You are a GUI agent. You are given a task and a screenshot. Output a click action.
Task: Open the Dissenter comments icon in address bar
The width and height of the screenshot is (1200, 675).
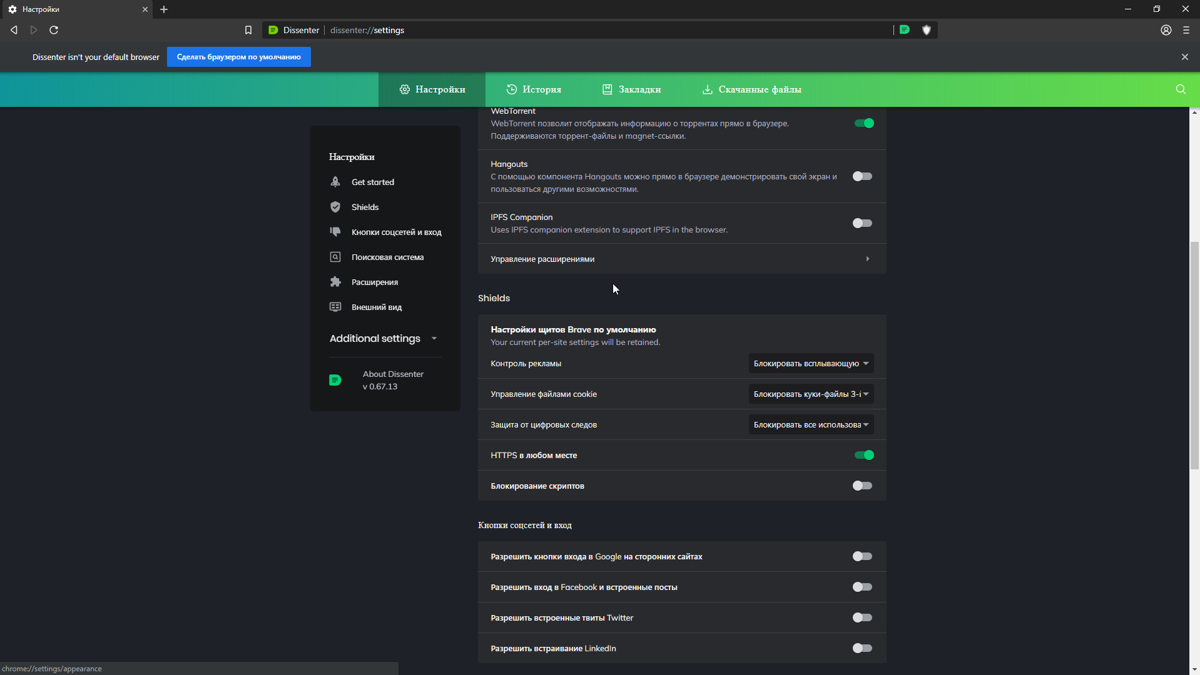905,29
